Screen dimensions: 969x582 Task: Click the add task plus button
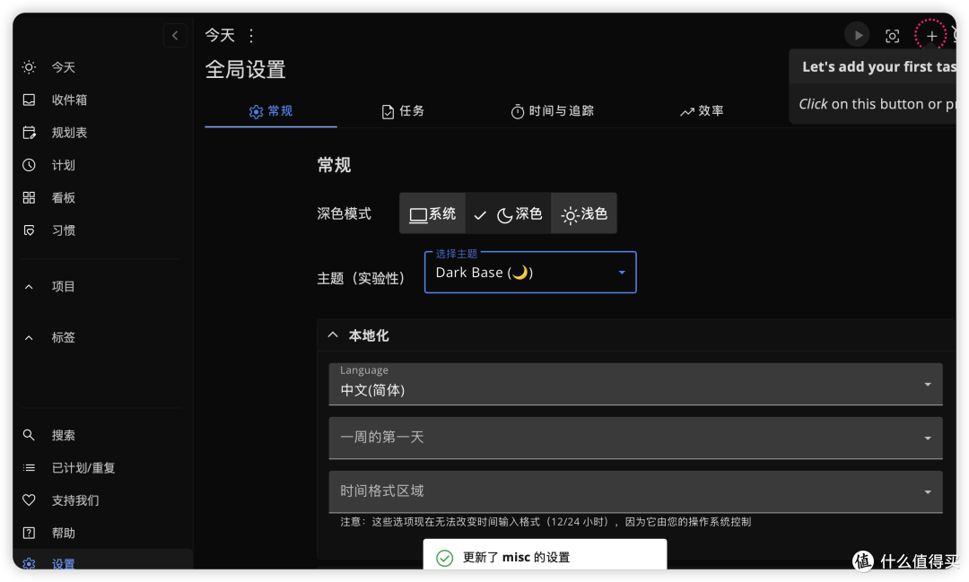coord(931,35)
